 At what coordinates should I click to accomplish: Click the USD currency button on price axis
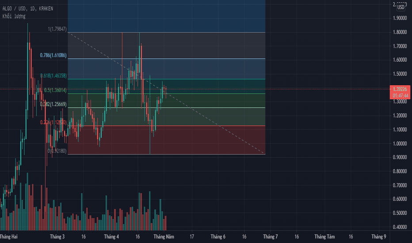[401, 7]
